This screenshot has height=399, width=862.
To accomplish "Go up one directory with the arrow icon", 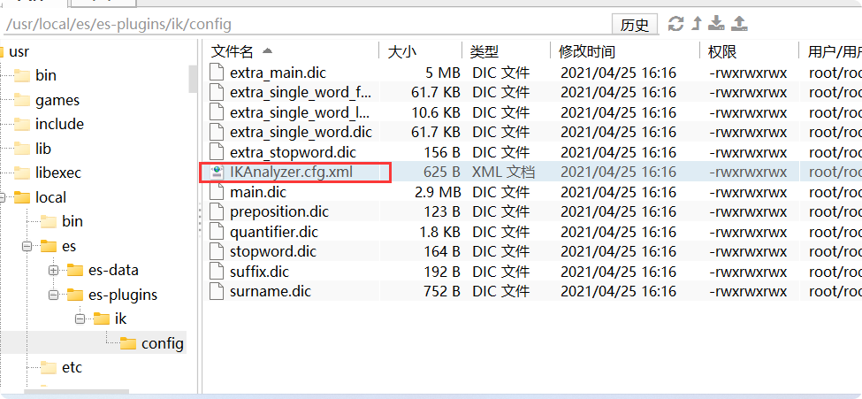I will click(697, 24).
